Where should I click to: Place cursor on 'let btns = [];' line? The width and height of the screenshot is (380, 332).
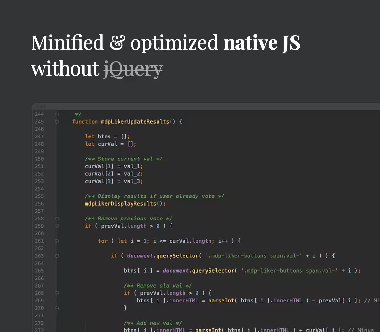click(x=108, y=136)
